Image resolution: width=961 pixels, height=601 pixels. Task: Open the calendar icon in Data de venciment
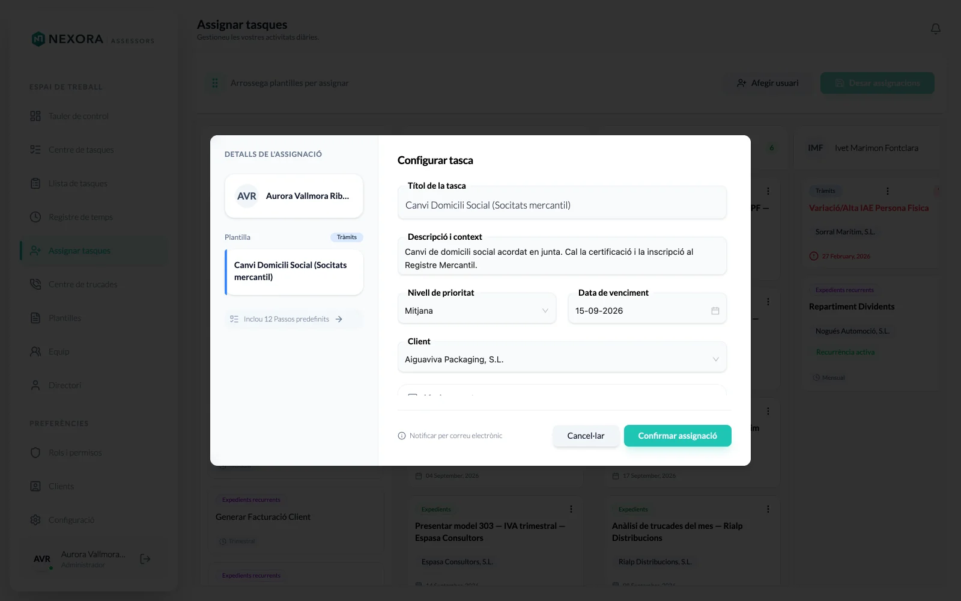click(715, 311)
